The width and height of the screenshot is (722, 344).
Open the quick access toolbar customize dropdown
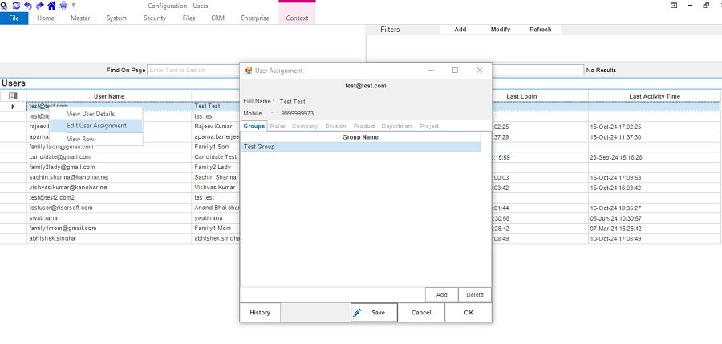point(73,6)
